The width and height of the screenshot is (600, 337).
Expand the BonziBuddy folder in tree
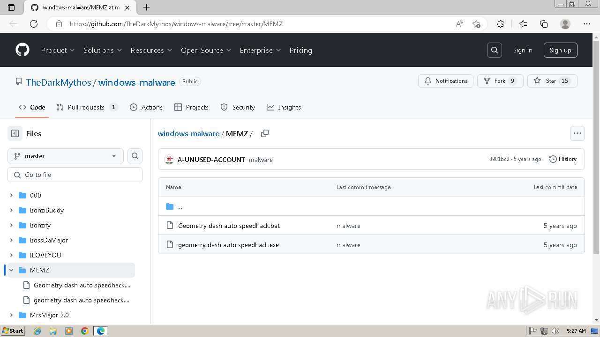point(11,210)
